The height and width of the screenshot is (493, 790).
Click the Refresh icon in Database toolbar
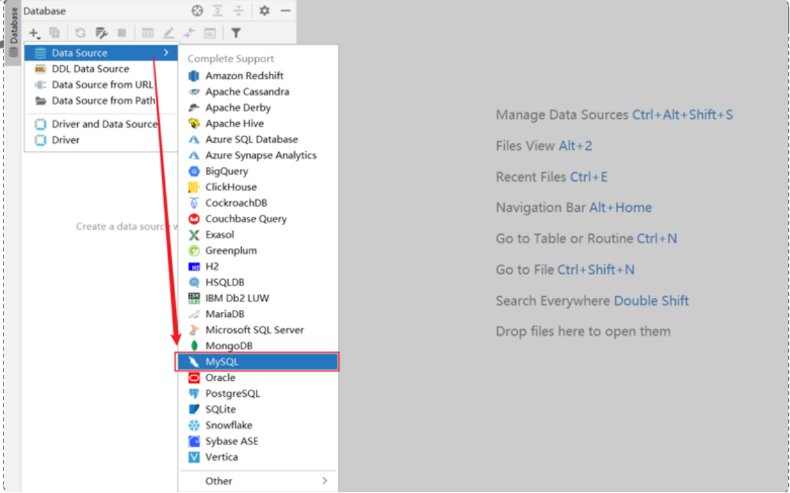(80, 33)
